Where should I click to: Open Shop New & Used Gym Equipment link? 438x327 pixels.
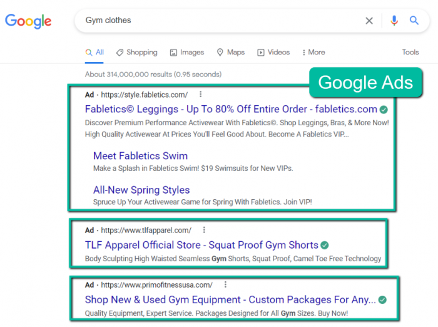pyautogui.click(x=230, y=299)
